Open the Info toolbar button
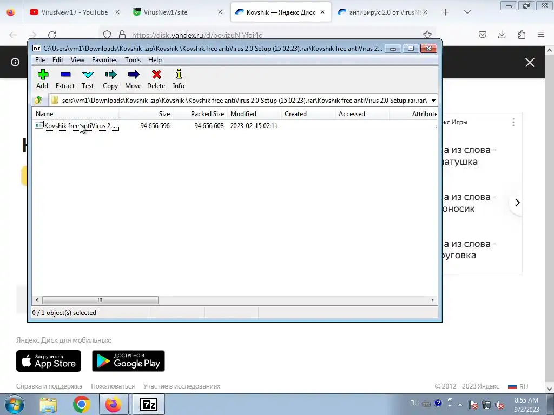Screen dimensions: 554x415 point(179,79)
